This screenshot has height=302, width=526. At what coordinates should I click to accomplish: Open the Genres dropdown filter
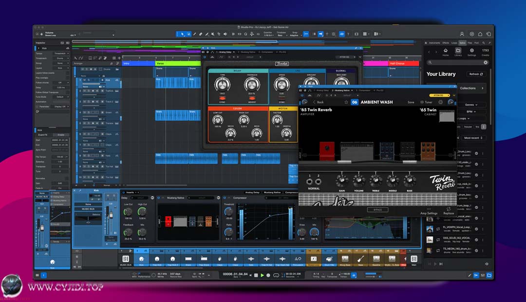coord(470,105)
